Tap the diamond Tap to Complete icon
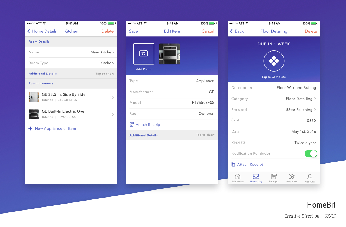The image size is (346, 227). [x=274, y=61]
